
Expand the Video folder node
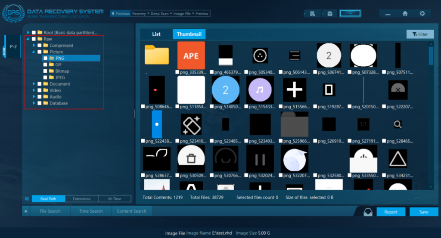[x=34, y=91]
